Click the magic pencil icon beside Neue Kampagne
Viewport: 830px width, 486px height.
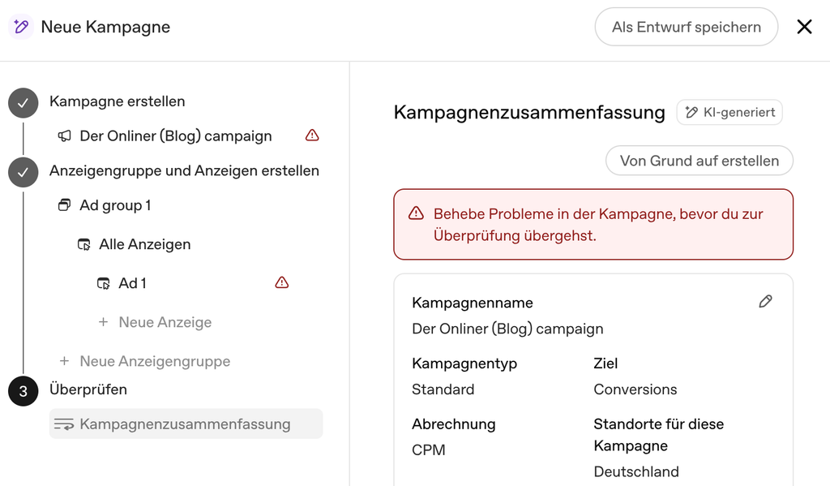click(x=21, y=27)
